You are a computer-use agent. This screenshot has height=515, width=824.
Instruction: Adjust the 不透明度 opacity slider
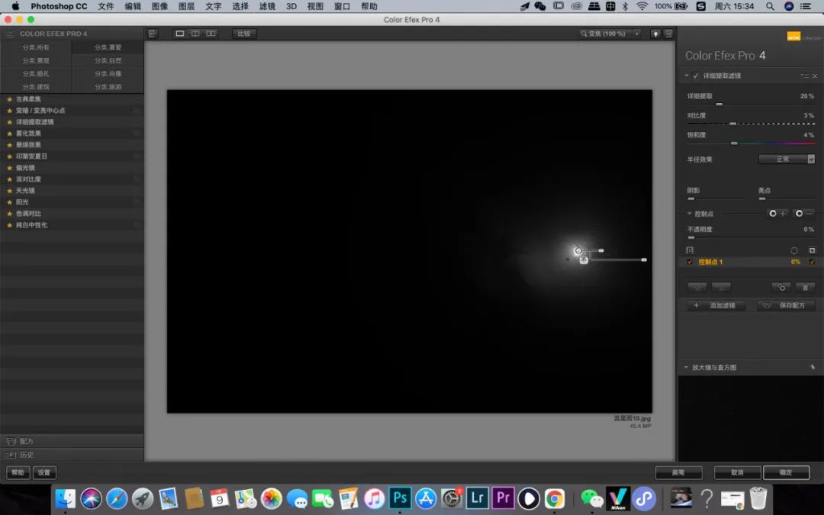(691, 237)
